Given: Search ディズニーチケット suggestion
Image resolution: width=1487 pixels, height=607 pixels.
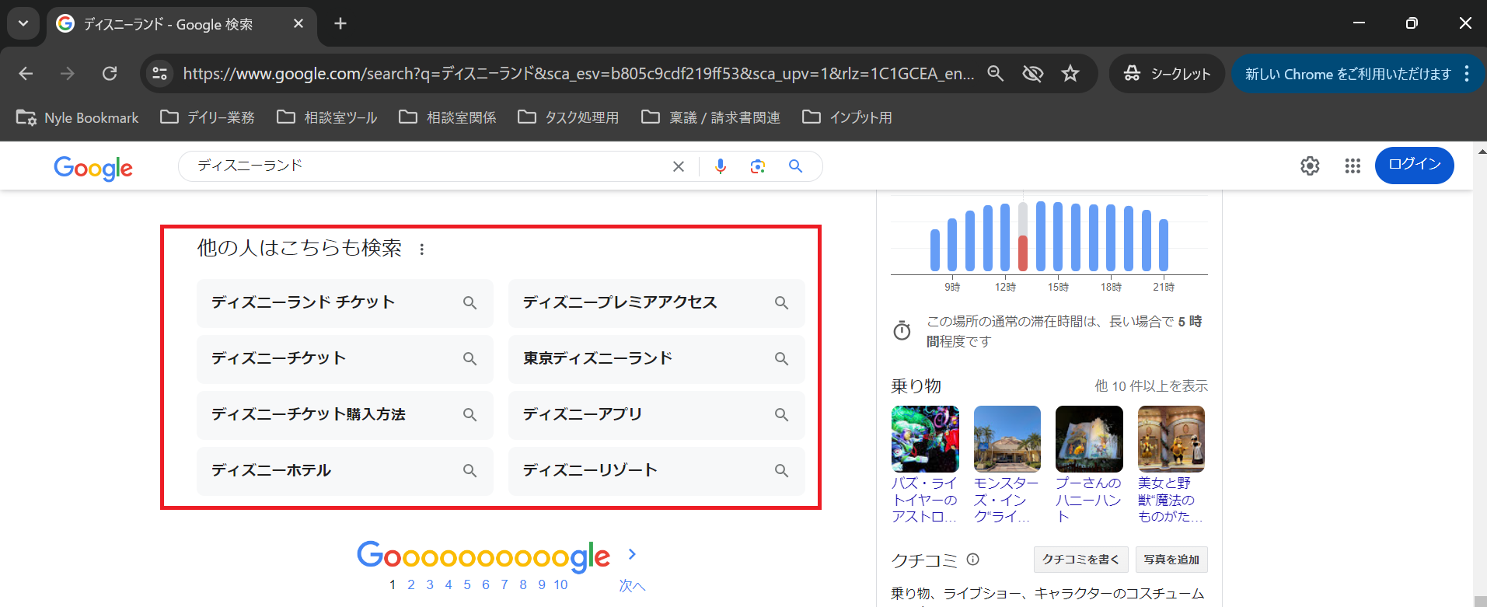Looking at the screenshot, I should [x=345, y=359].
